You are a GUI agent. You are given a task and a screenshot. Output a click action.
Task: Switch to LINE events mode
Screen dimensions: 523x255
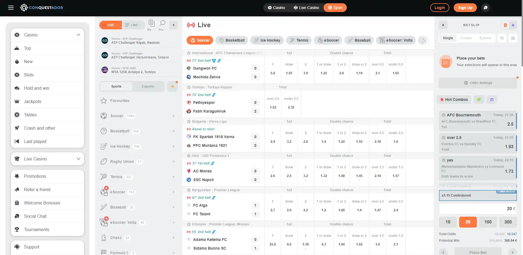[x=133, y=25]
